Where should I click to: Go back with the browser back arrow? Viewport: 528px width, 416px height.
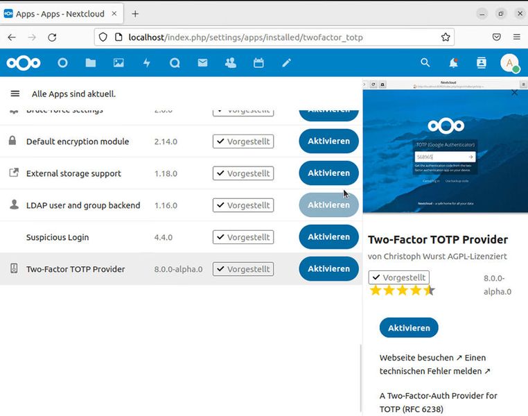point(12,37)
